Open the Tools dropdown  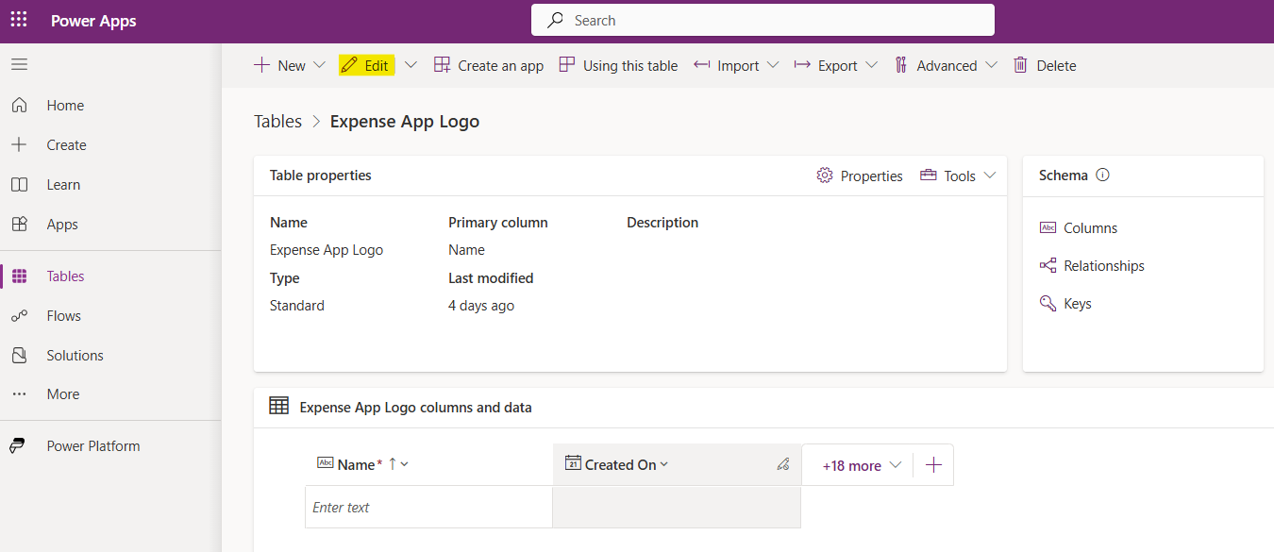click(x=959, y=176)
